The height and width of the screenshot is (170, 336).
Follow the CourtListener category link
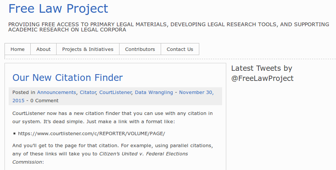click(x=115, y=92)
